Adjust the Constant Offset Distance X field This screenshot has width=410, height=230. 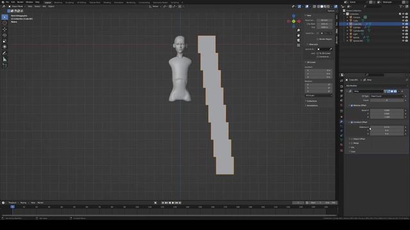[x=387, y=127]
